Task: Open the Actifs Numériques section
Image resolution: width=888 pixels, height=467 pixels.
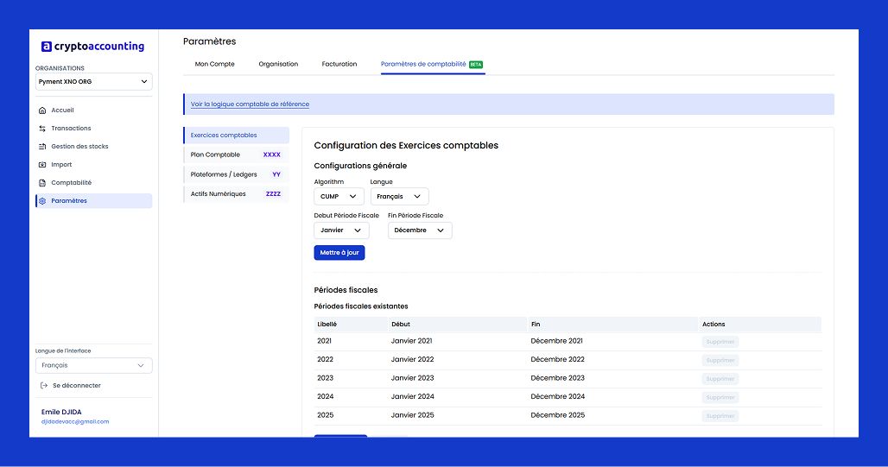Action: [236, 193]
